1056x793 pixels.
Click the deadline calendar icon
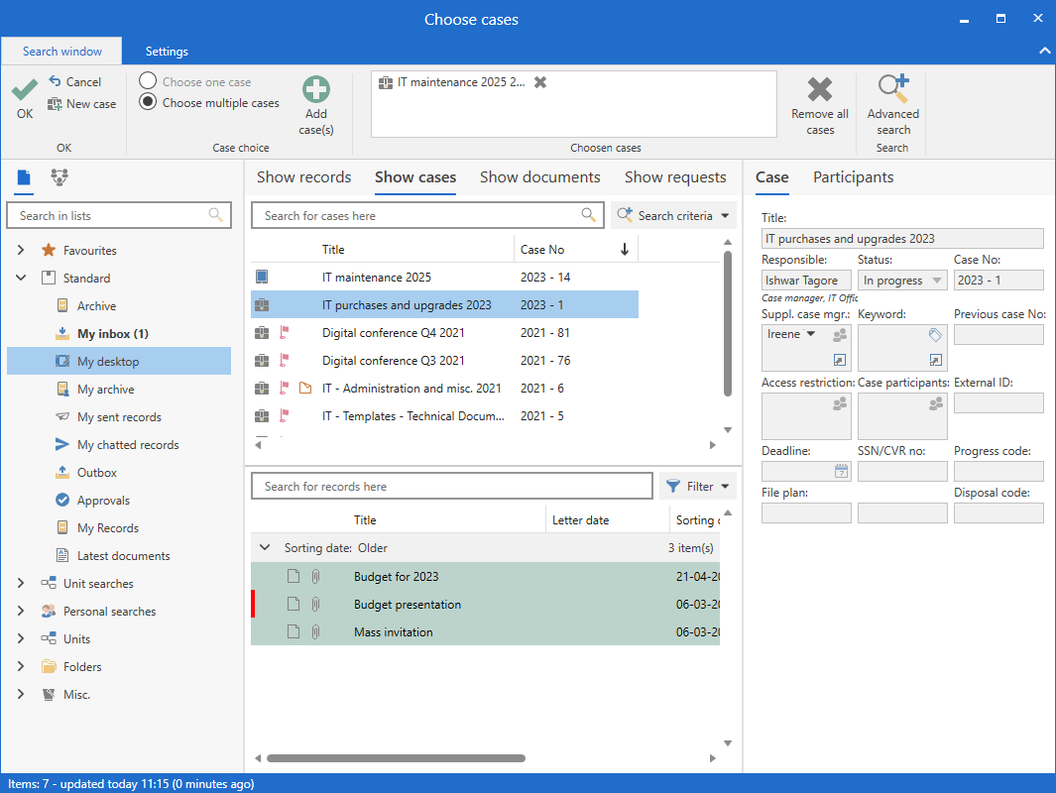842,471
